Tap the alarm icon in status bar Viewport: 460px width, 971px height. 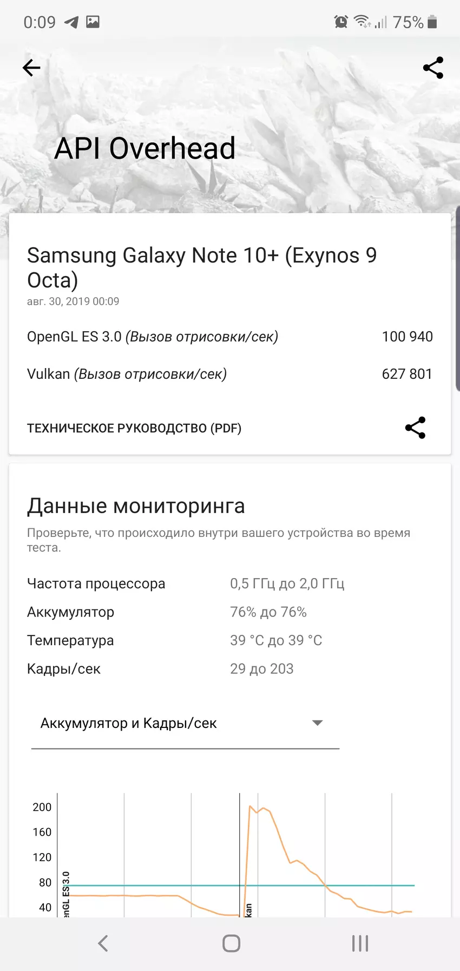click(x=341, y=22)
